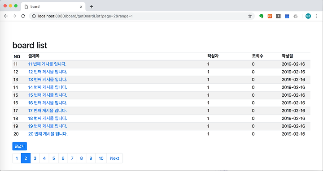
Task: Go to pagination page 4
Action: [x=44, y=158]
